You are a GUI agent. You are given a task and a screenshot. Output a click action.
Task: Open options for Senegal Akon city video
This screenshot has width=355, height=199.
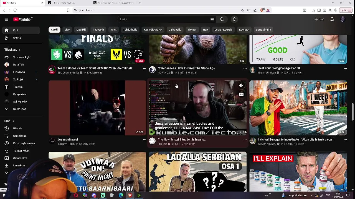345,140
